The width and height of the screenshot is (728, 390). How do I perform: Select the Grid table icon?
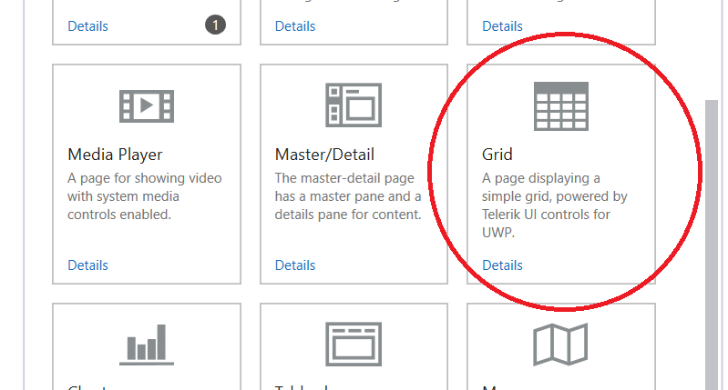(x=561, y=106)
